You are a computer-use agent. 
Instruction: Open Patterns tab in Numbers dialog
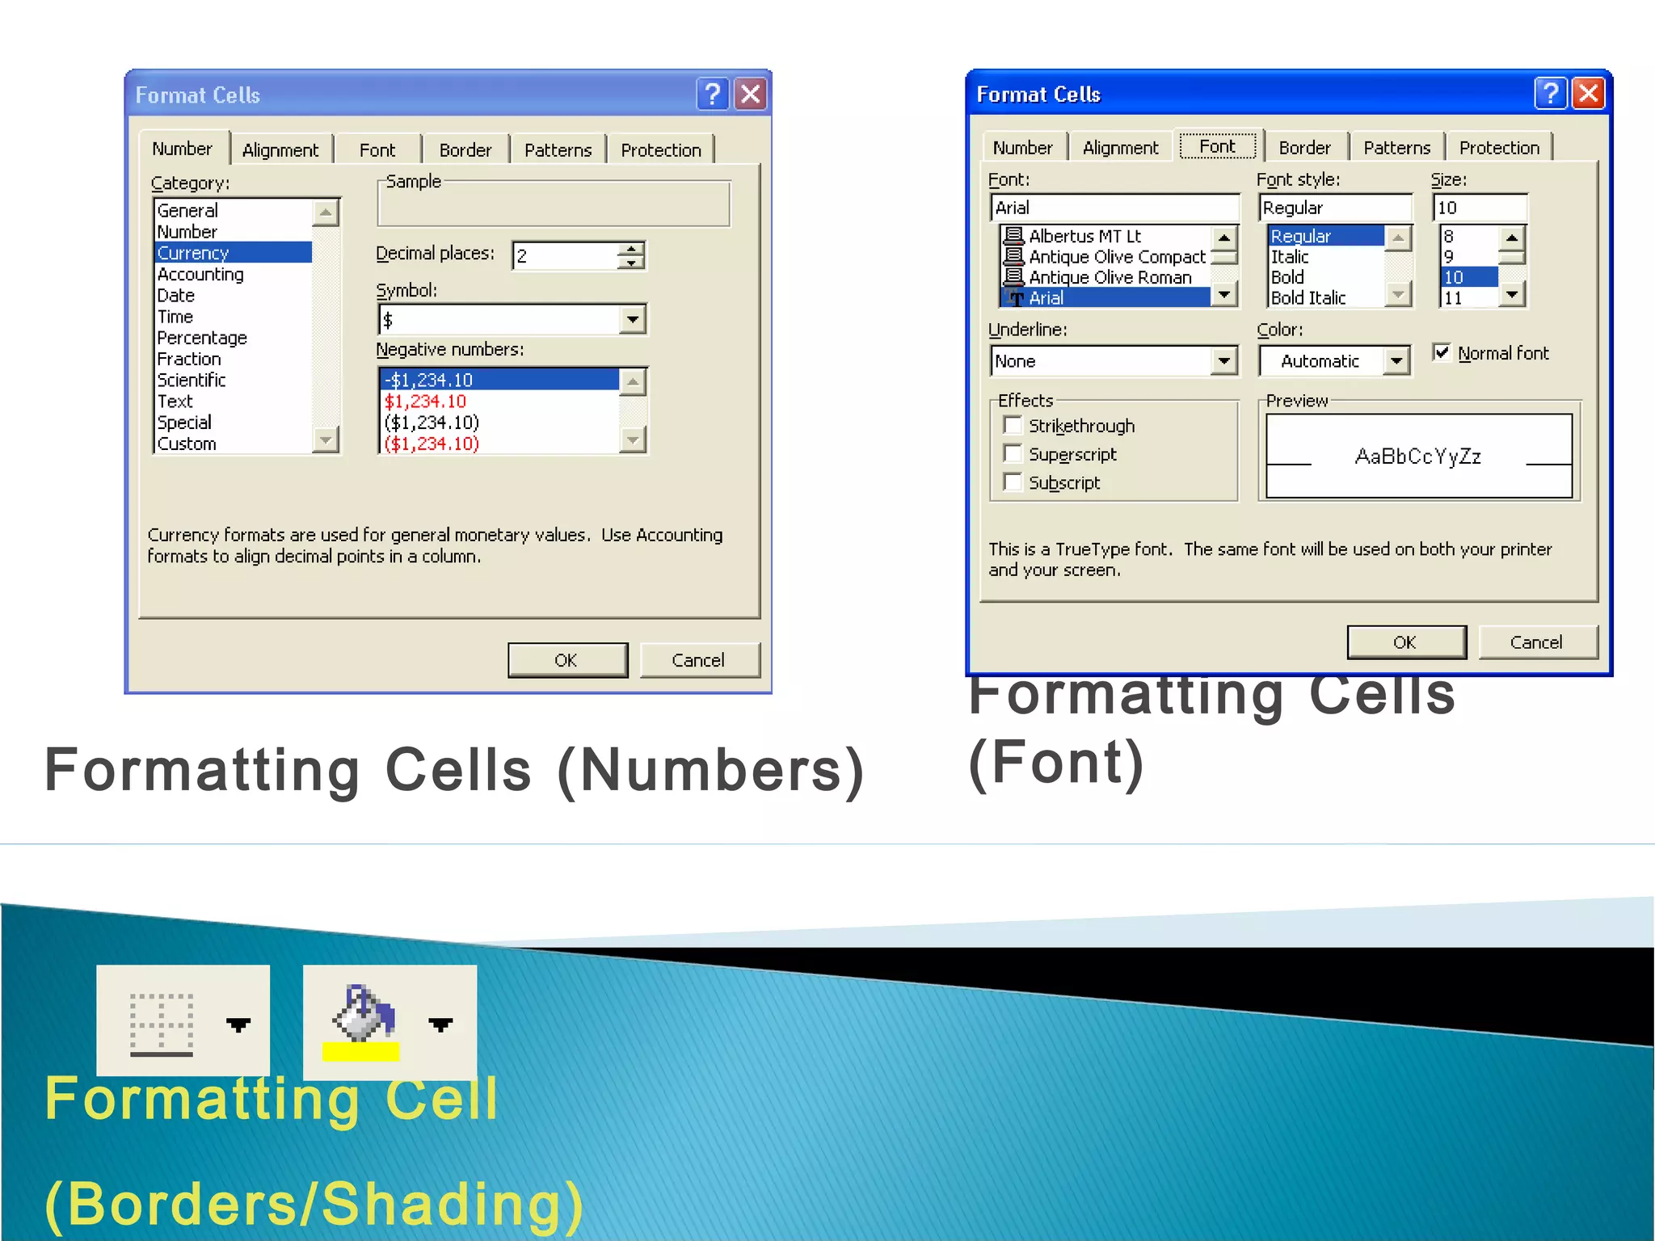558,149
